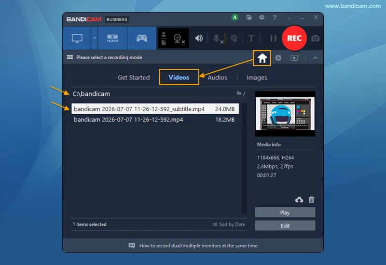Switch to the Audios tab
Image resolution: width=386 pixels, height=265 pixels.
click(218, 78)
